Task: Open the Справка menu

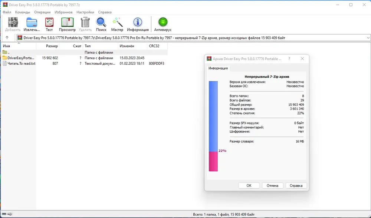Action: pos(105,12)
